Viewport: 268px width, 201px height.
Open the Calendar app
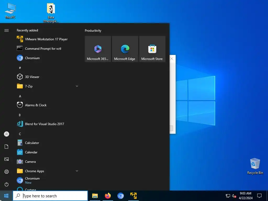pyautogui.click(x=48, y=152)
